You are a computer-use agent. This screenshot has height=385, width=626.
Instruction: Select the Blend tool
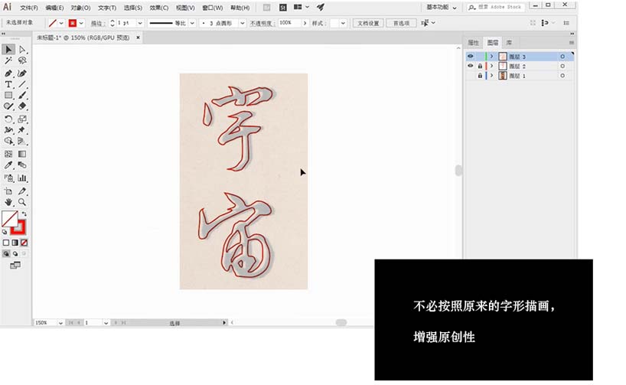click(x=22, y=165)
